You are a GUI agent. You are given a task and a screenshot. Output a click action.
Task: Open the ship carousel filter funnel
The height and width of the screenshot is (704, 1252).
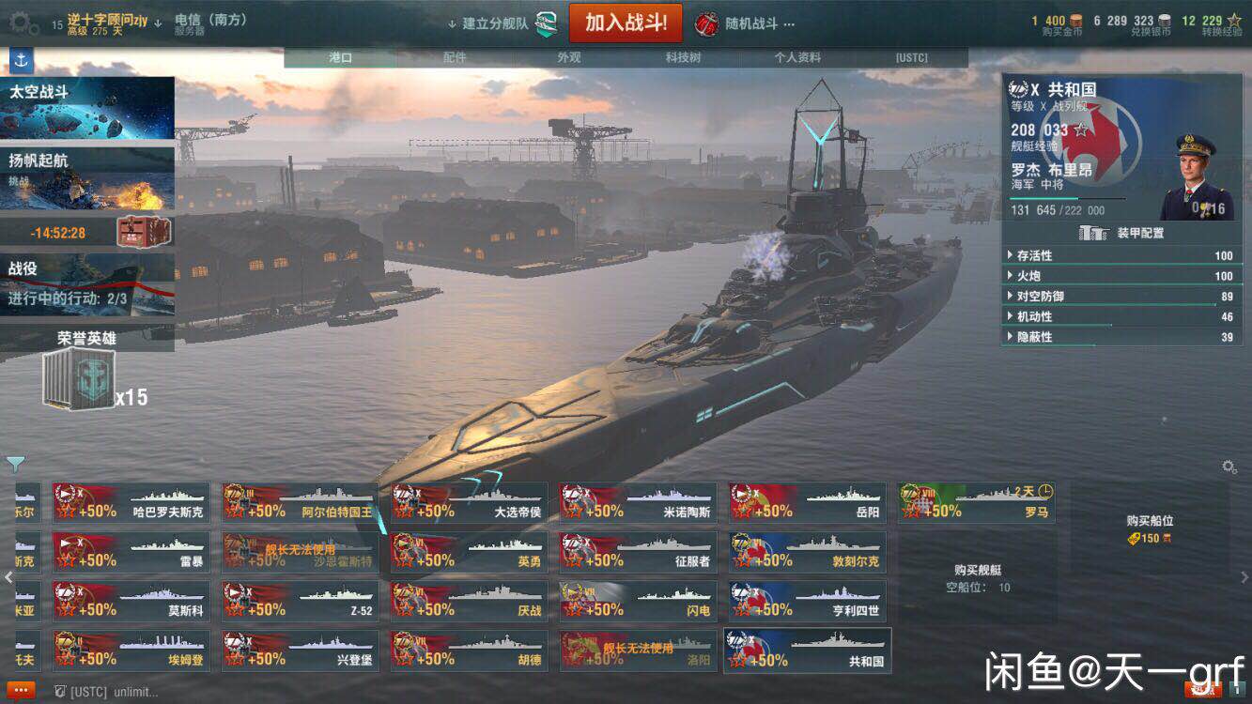pyautogui.click(x=16, y=464)
